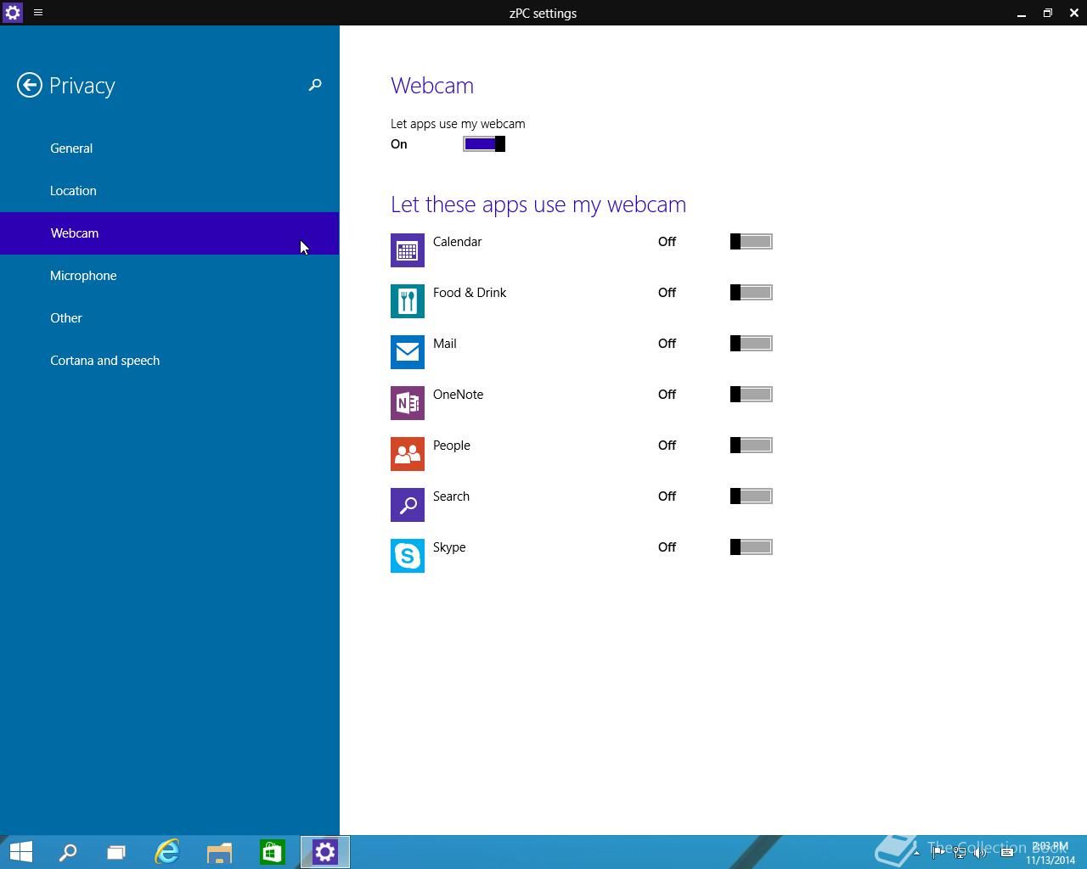Open touch keyboard icon in tray
Screen dimensions: 1087x869
(1007, 852)
